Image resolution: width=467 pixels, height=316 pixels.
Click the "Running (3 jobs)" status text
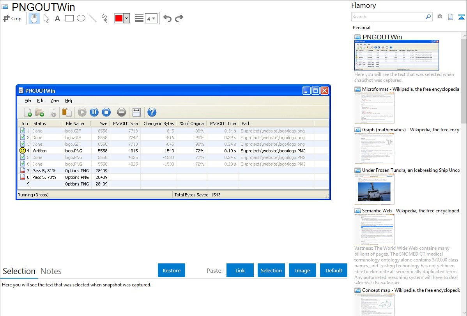33,195
